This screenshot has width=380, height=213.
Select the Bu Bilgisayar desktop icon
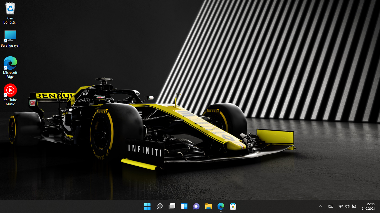(x=10, y=36)
